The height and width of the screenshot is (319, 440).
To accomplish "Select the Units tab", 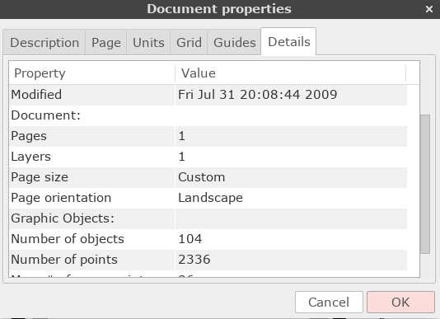I will click(148, 43).
